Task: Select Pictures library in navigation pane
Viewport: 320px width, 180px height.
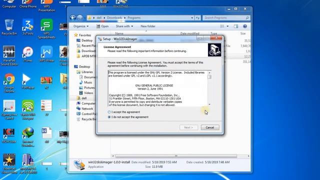Action: point(87,87)
